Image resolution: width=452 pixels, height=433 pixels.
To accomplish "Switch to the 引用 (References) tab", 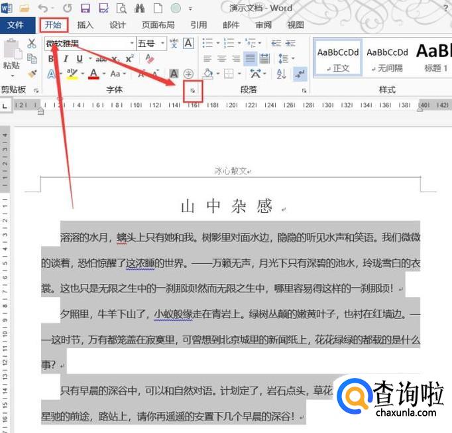I will point(199,25).
